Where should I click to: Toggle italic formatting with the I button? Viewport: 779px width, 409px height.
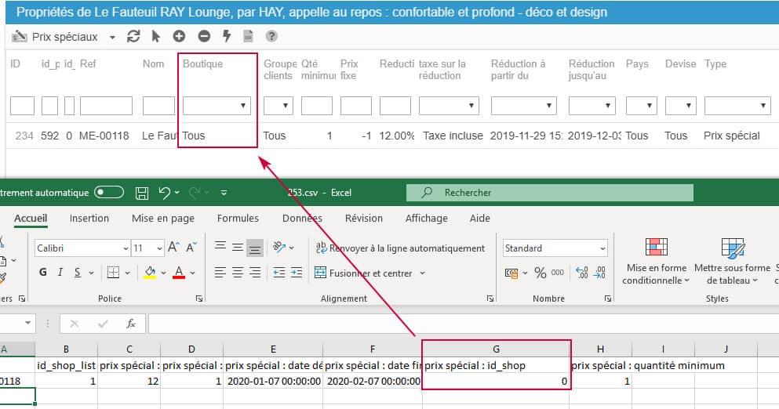[60, 273]
